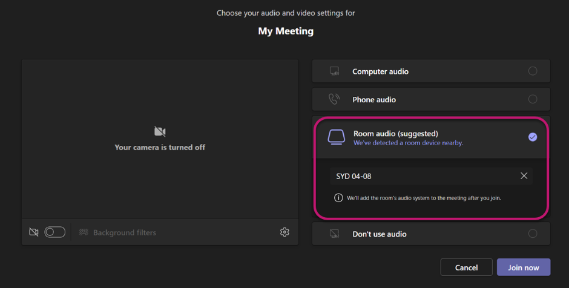Click the SYD 04-08 room field
Viewport: 569px width, 288px height.
431,176
